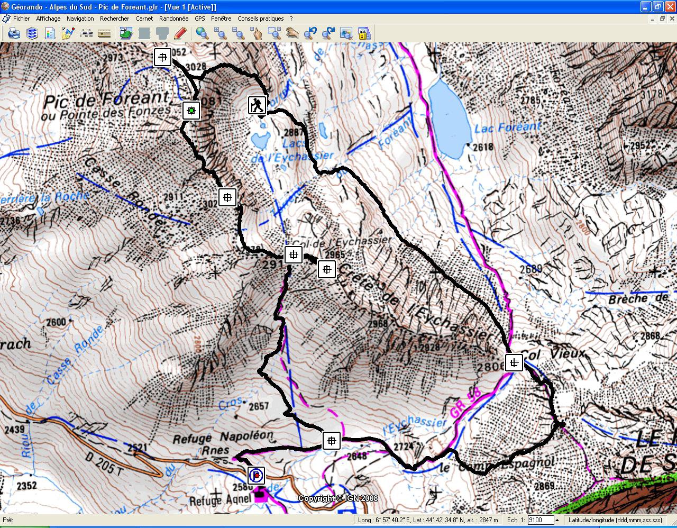The image size is (677, 528).
Task: Click the globe search magnifier icon
Action: (202, 34)
